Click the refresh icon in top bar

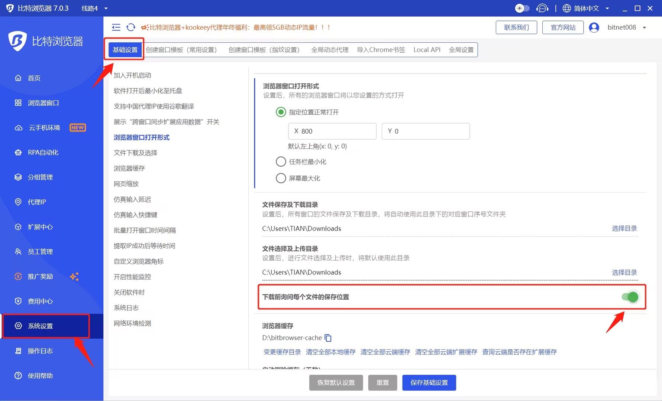pyautogui.click(x=131, y=27)
